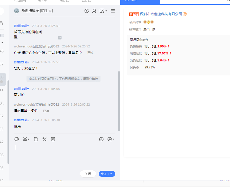Click the yen order/payment icon

click(x=53, y=139)
